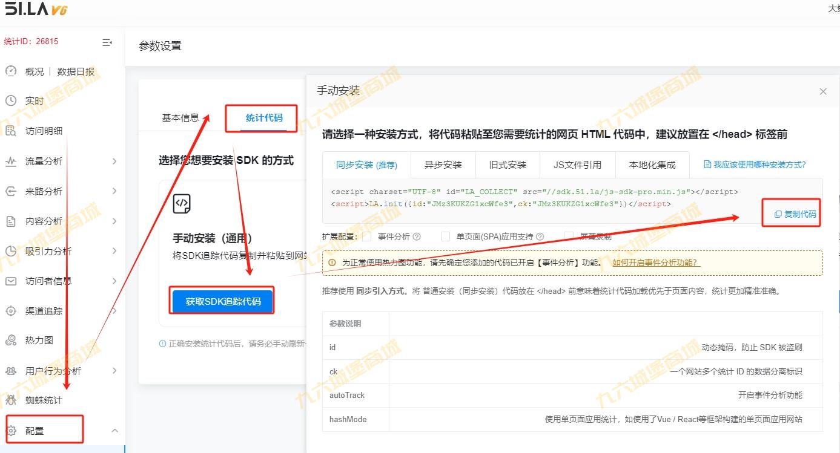
Task: Enable the 单页面(SPA)应用支持 checkbox
Action: [x=445, y=236]
